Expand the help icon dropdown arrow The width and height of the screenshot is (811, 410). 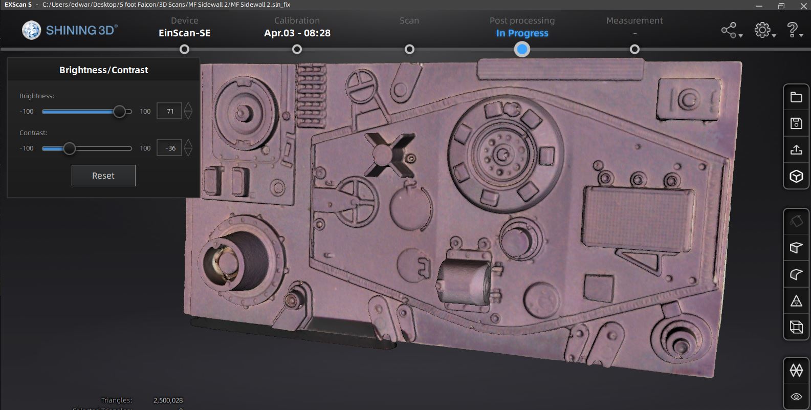pyautogui.click(x=801, y=36)
